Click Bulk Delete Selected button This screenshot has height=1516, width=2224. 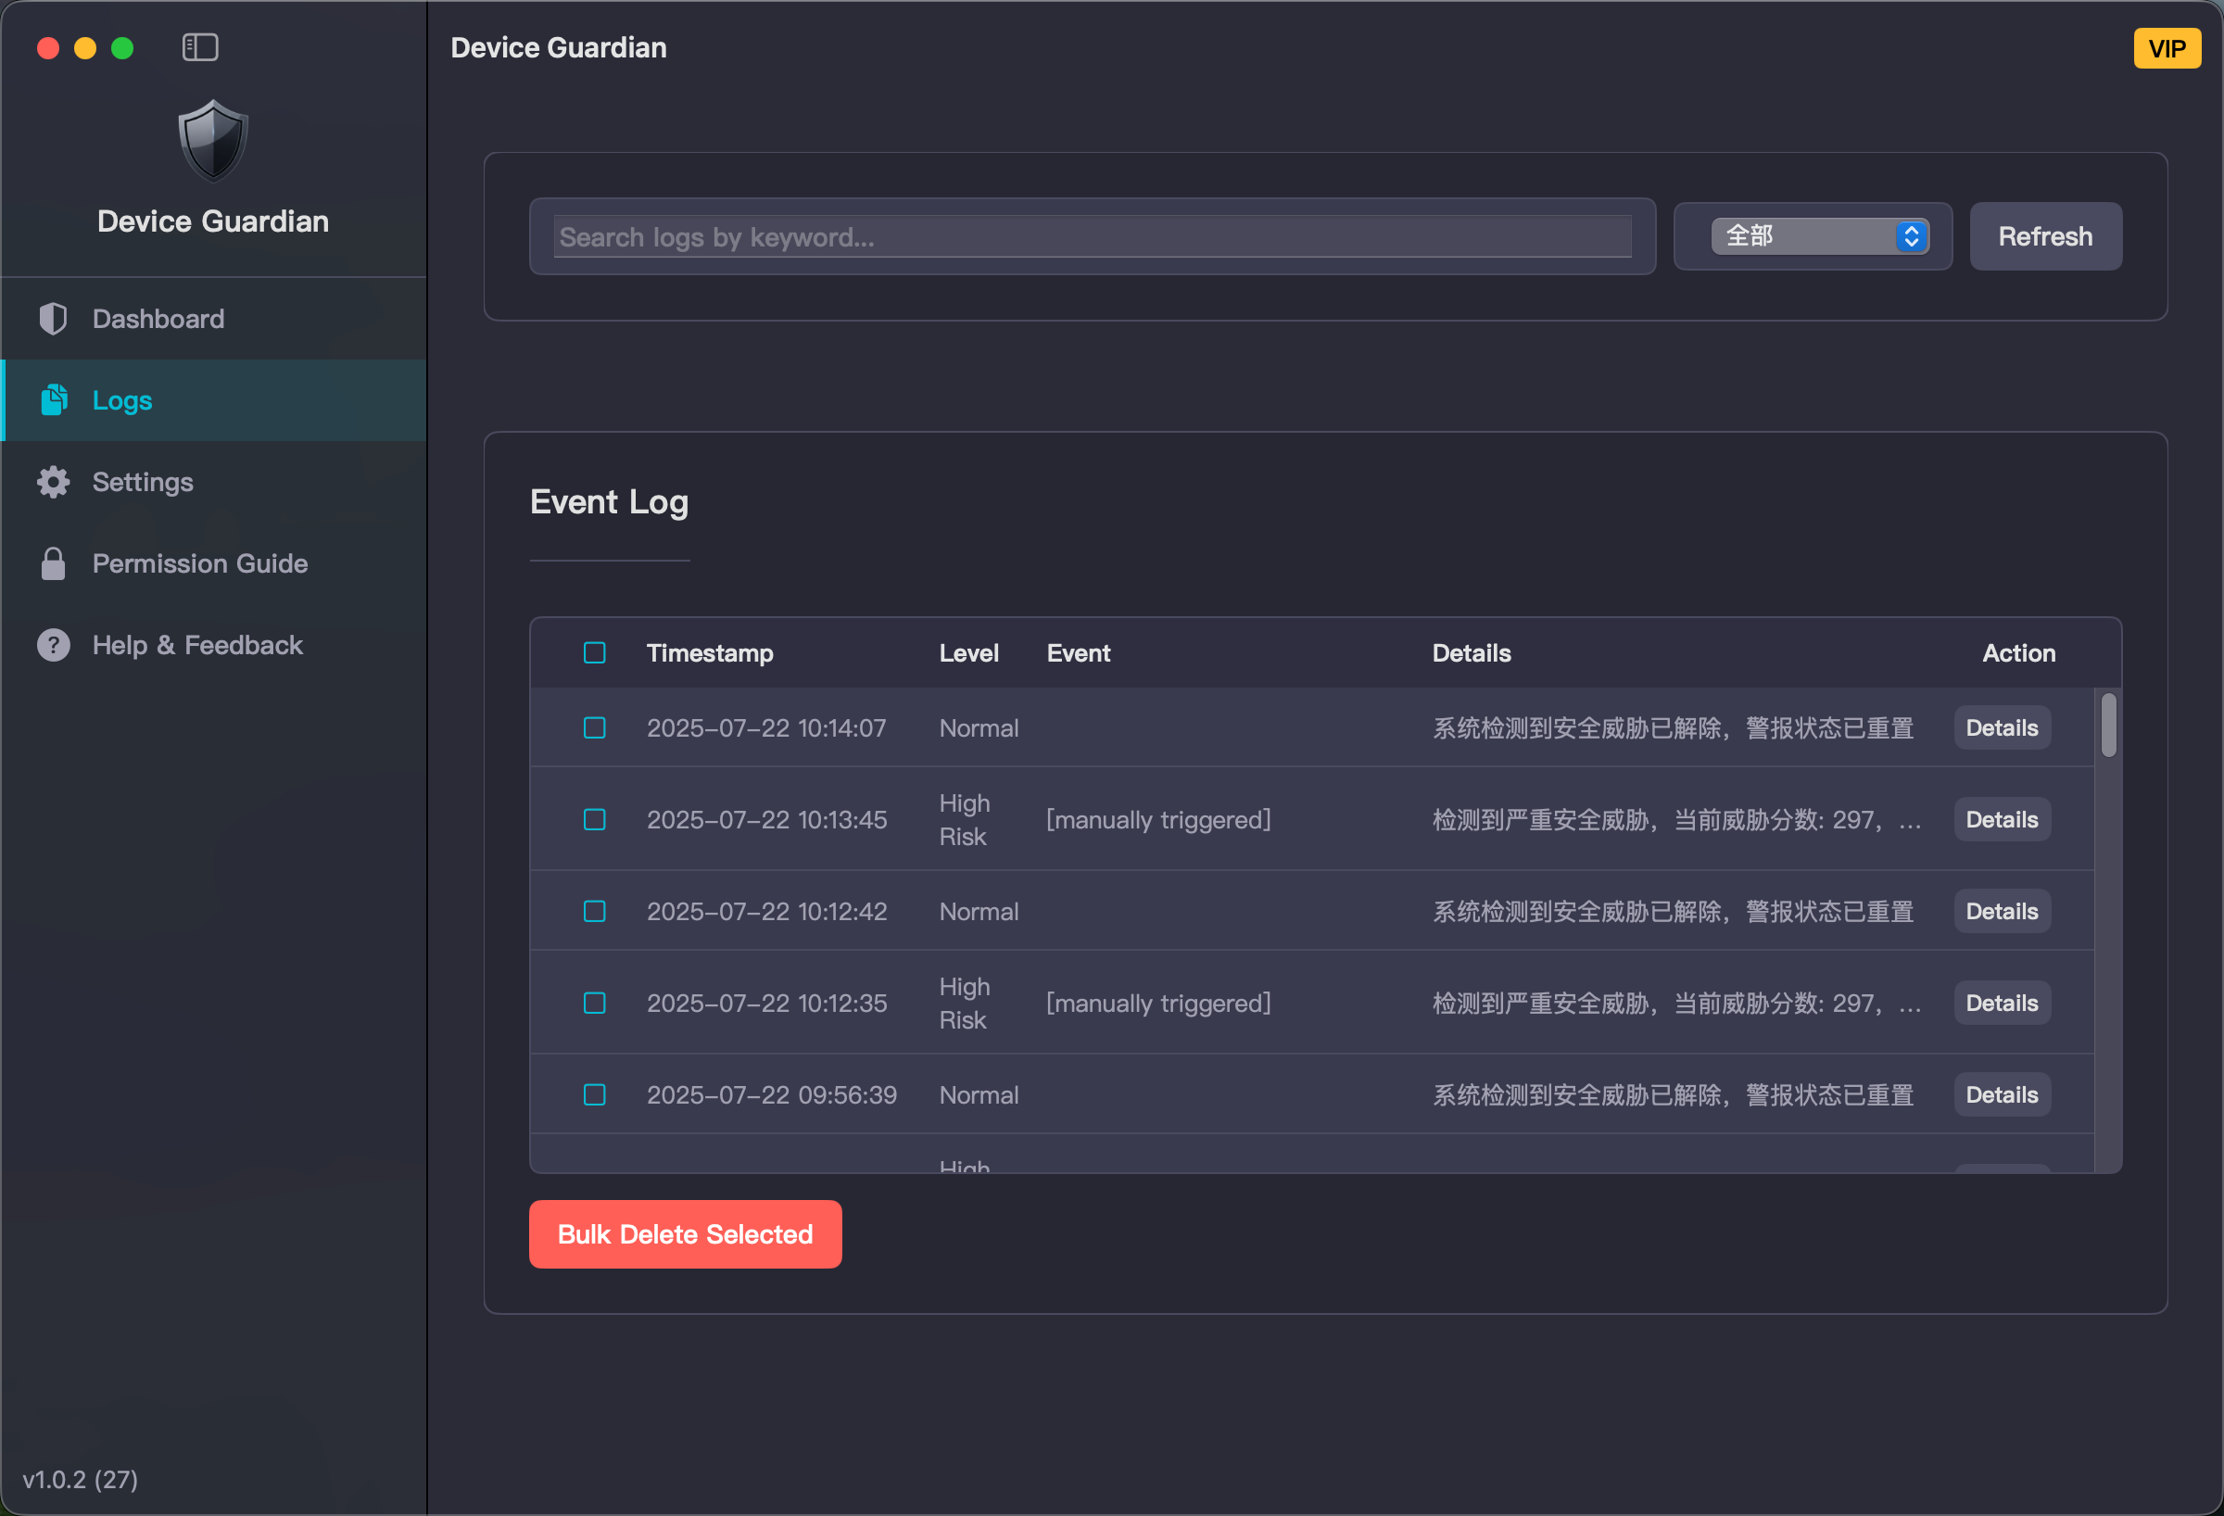(x=685, y=1233)
